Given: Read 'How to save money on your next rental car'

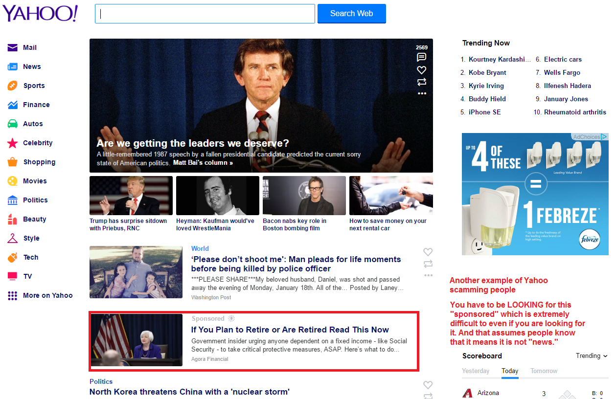Looking at the screenshot, I should click(388, 224).
